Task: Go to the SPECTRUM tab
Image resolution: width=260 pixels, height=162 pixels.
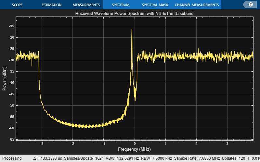Action: click(x=120, y=5)
